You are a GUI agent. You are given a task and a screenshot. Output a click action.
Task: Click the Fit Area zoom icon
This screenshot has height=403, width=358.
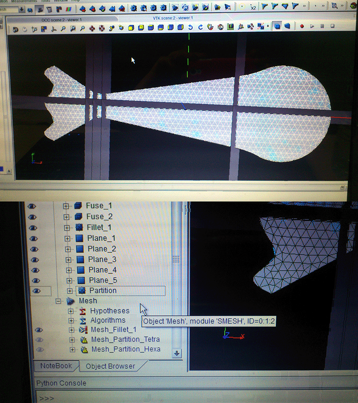pos(73,28)
